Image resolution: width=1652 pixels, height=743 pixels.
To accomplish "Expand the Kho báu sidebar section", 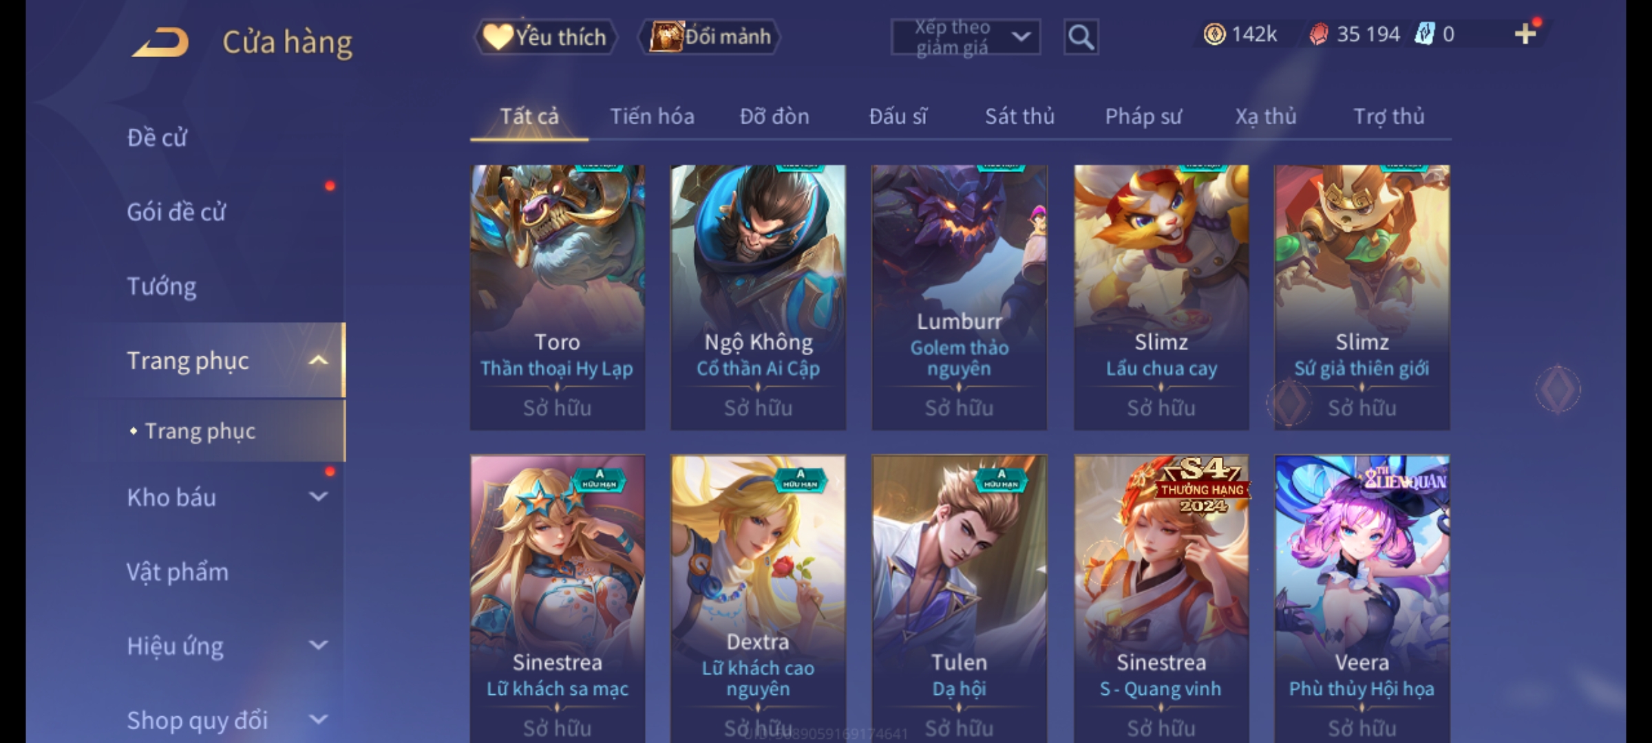I will click(318, 497).
